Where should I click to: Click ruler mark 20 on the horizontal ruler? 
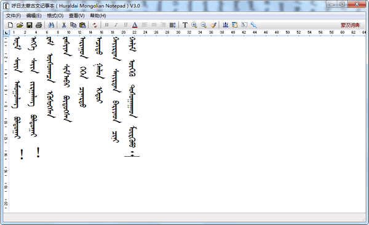coord(124,33)
